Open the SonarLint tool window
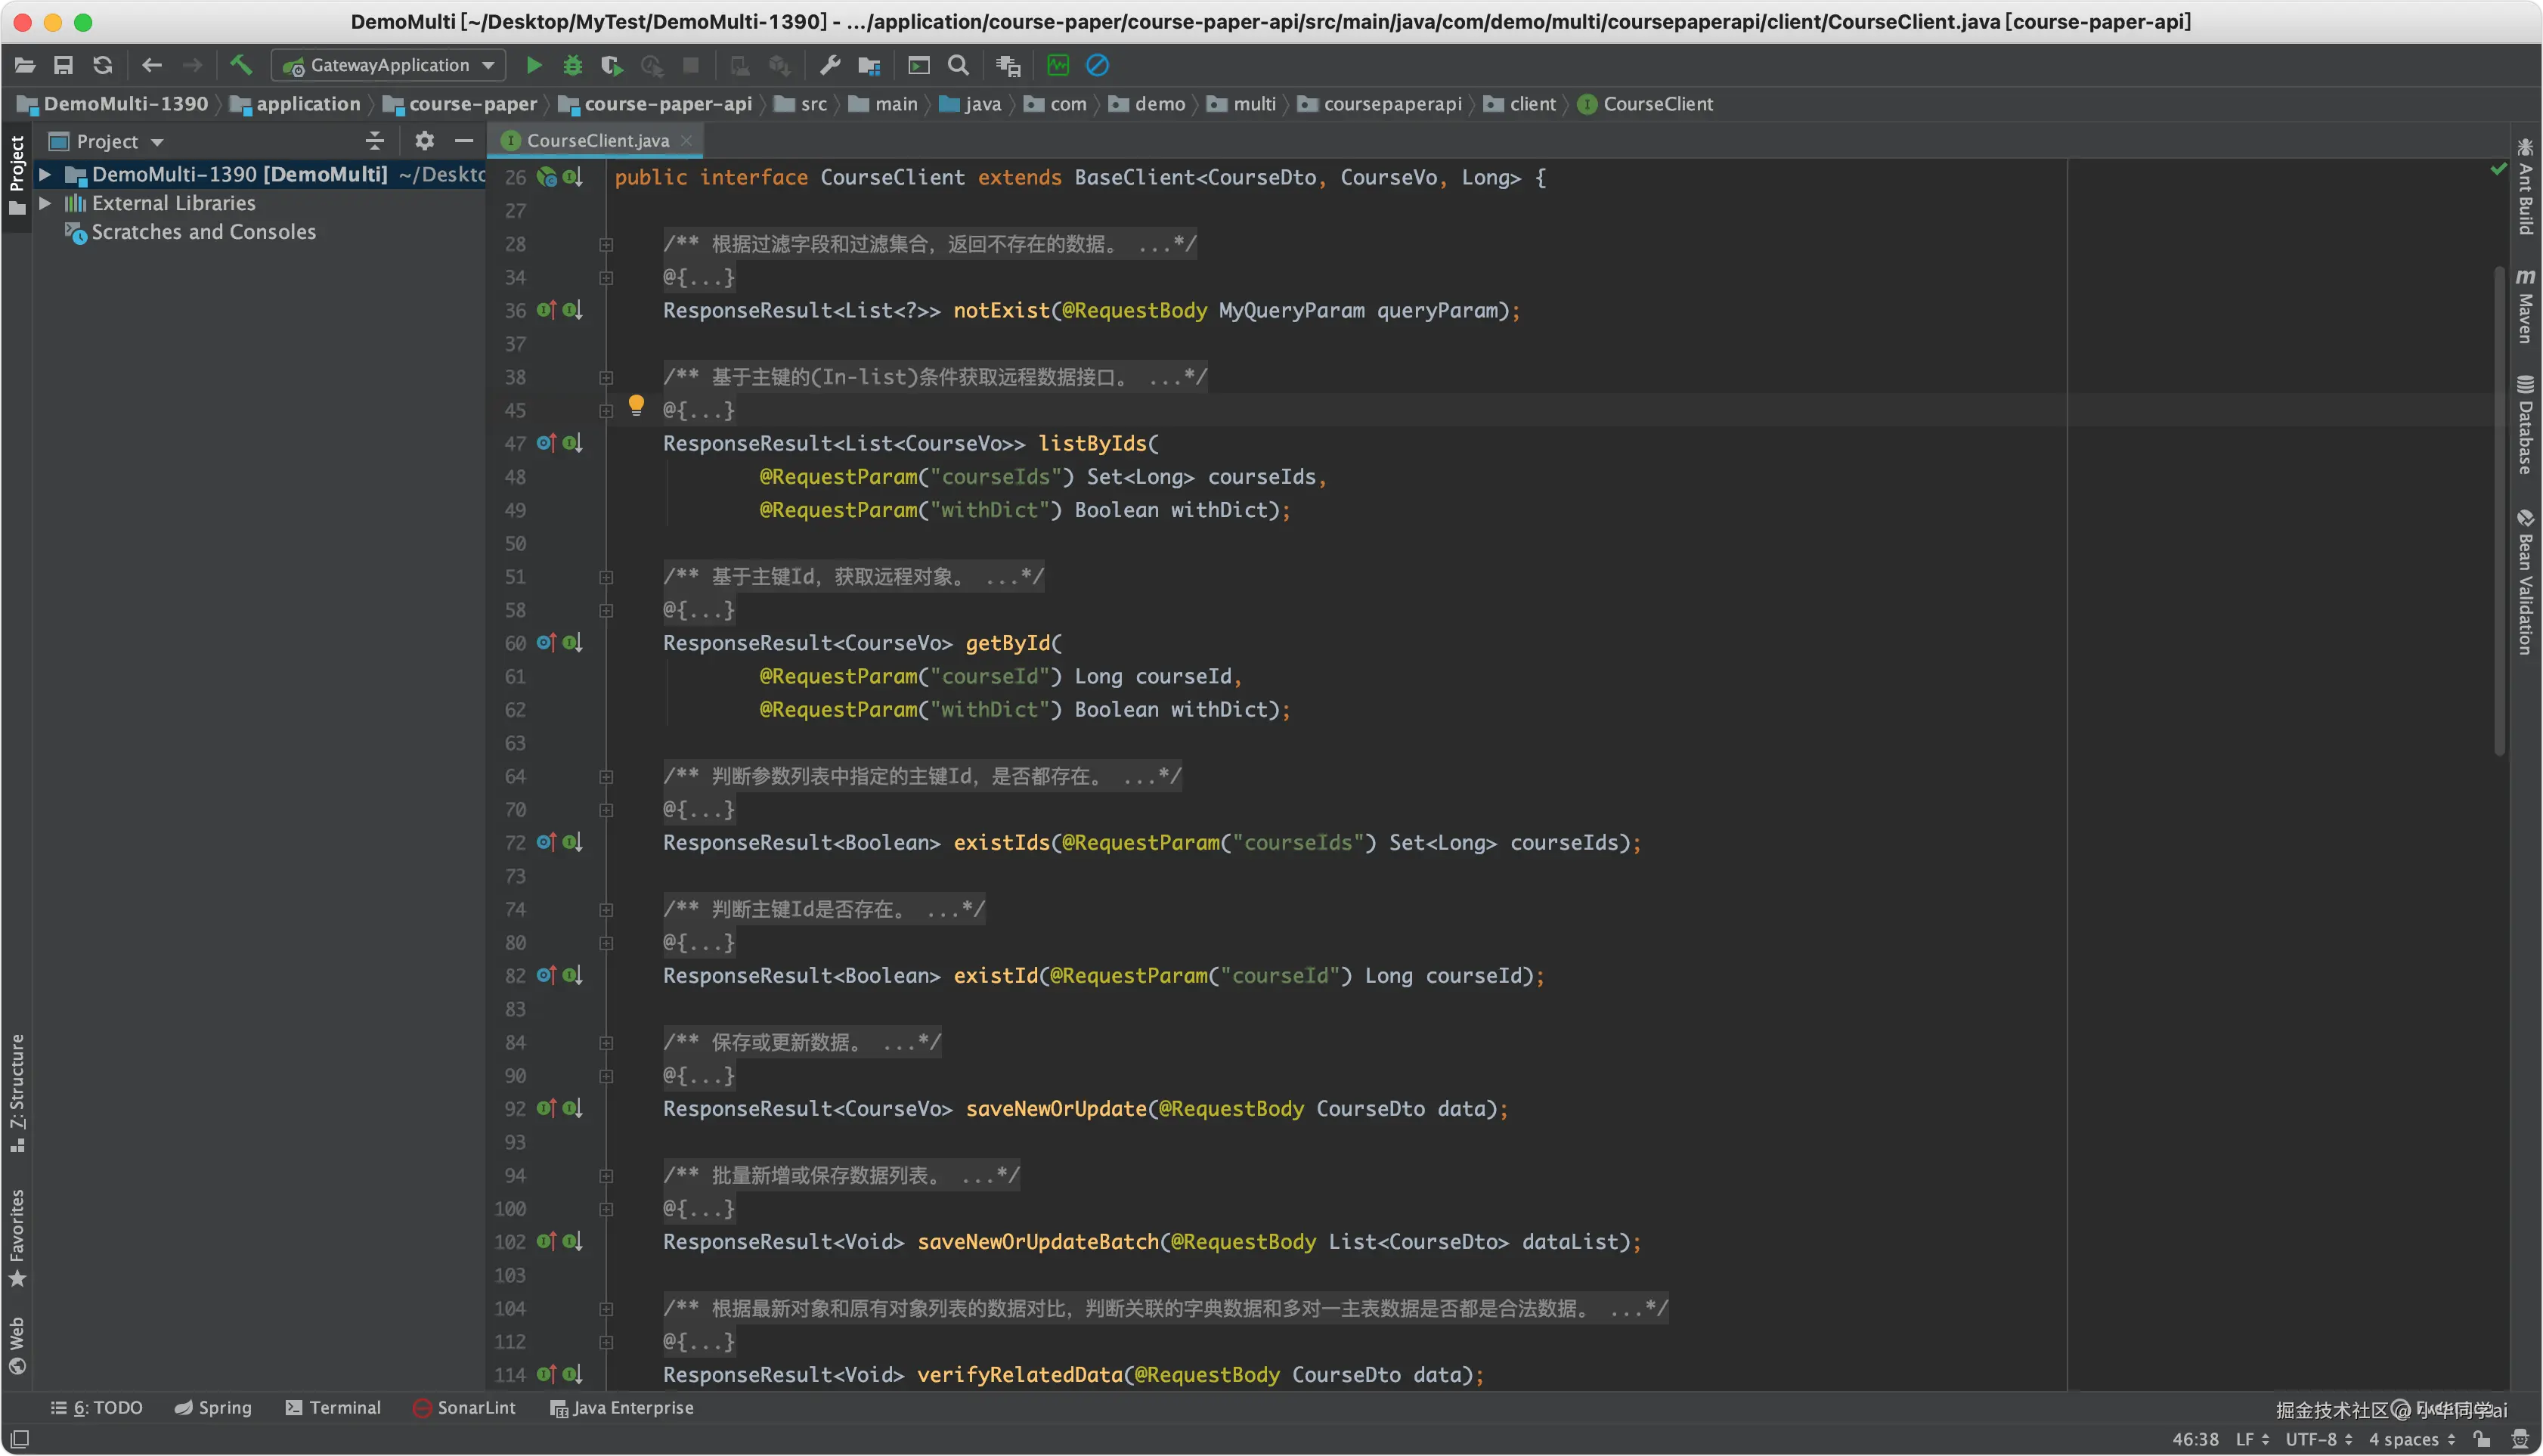The width and height of the screenshot is (2543, 1456). (464, 1408)
